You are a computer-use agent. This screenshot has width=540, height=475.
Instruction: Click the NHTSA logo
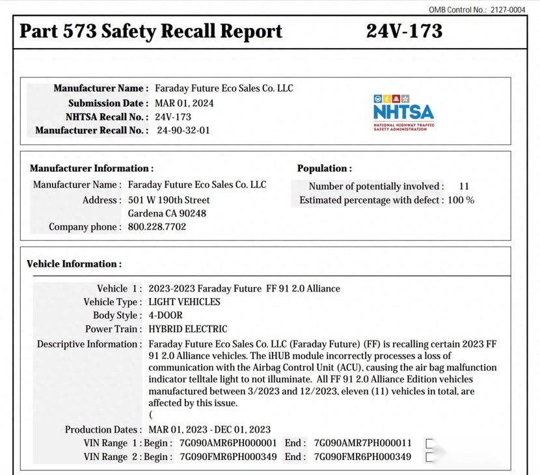403,113
